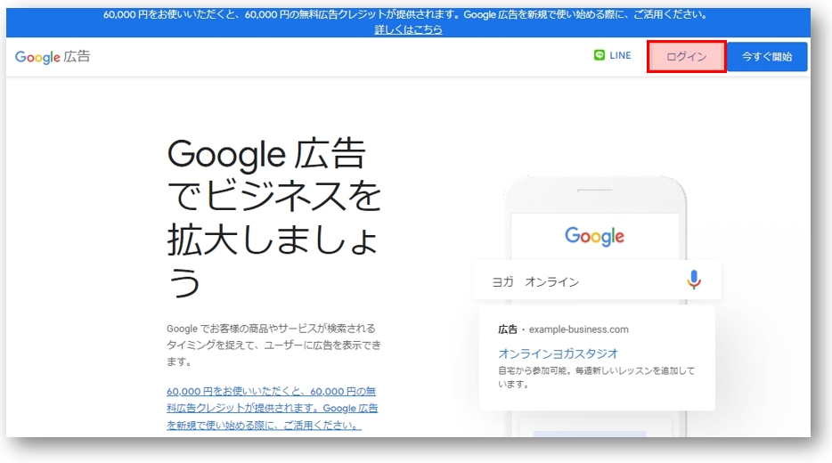Start now with 今すぐ開始 button

[x=767, y=57]
